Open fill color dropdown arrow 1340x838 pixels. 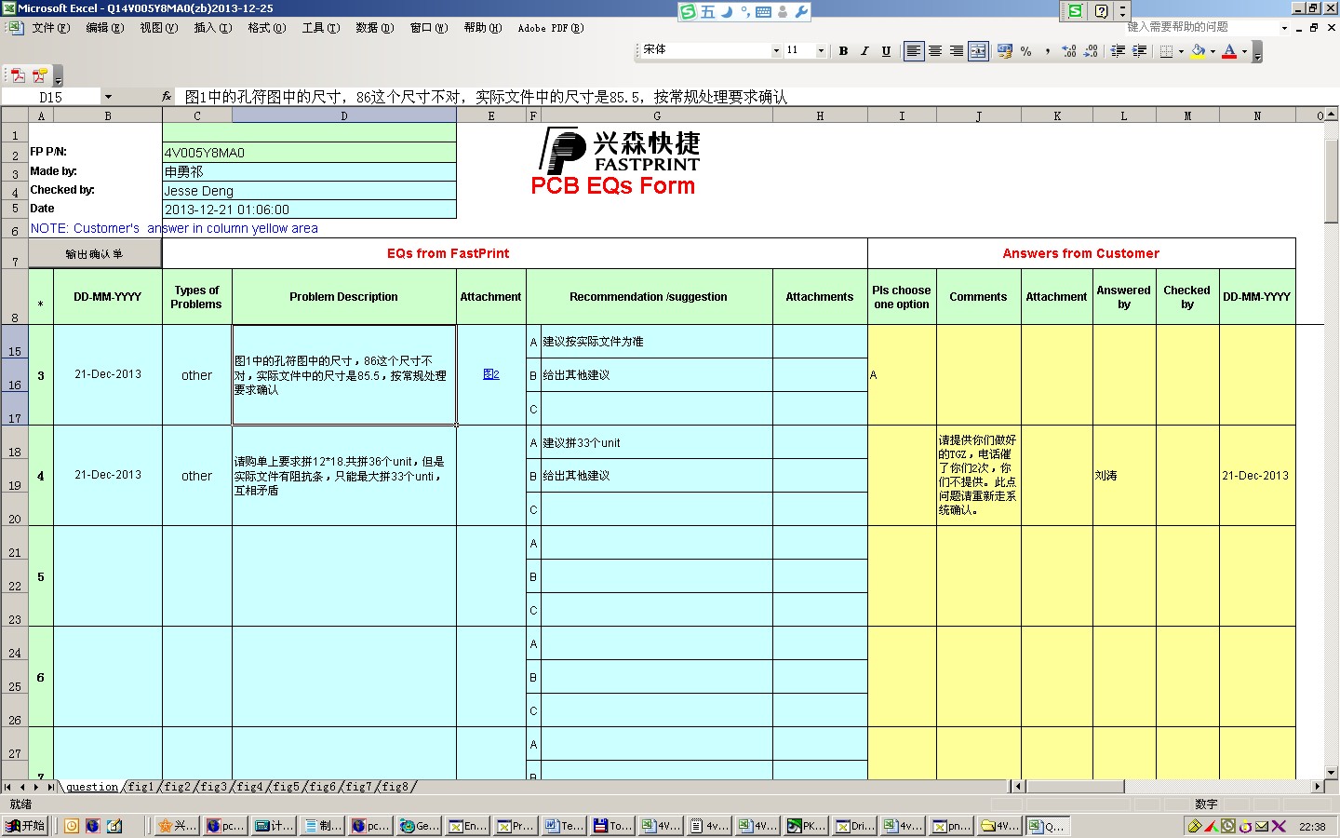pos(1213,51)
